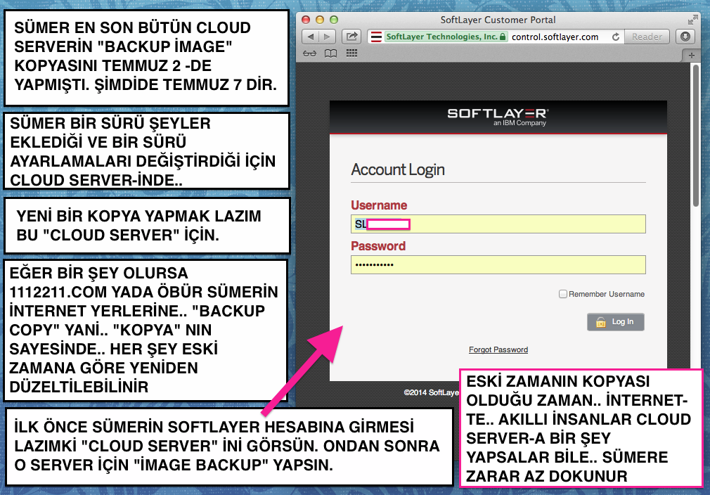Click the SoftLayer site favicon in address bar

(x=376, y=37)
